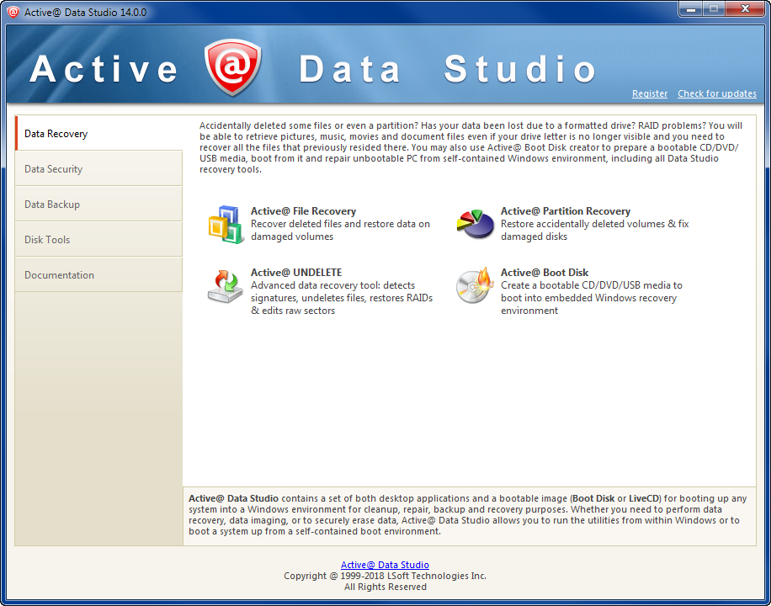Click the app icon in title bar

(13, 13)
